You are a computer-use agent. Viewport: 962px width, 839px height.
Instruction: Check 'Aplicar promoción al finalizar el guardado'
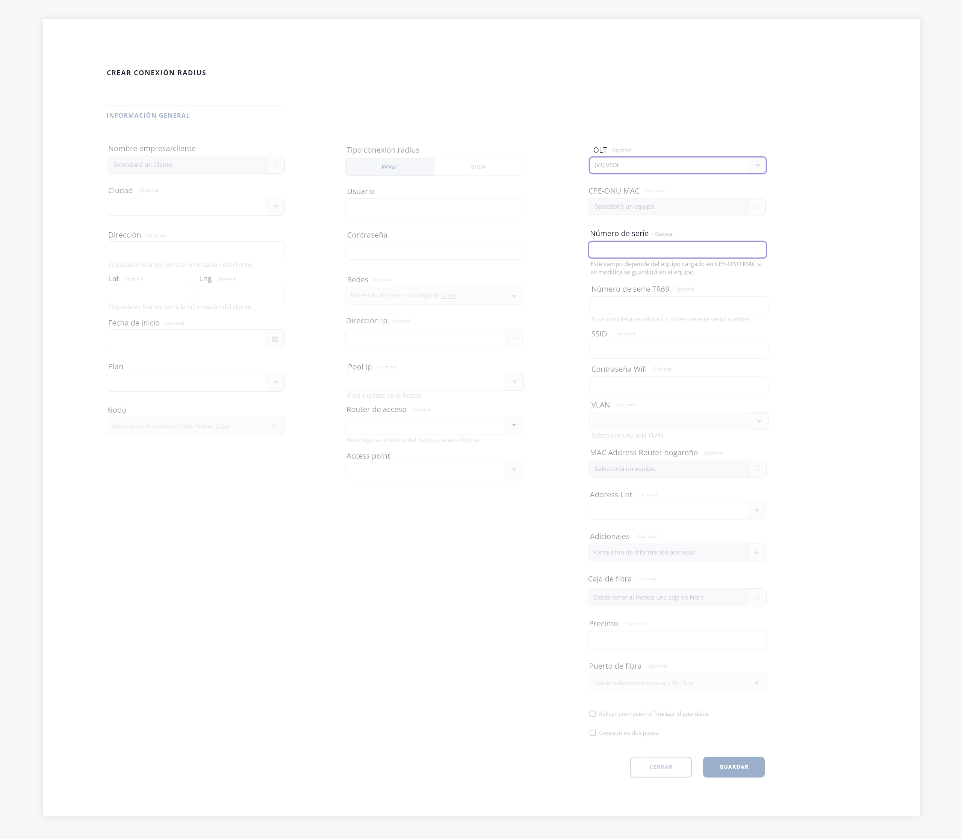(x=592, y=713)
